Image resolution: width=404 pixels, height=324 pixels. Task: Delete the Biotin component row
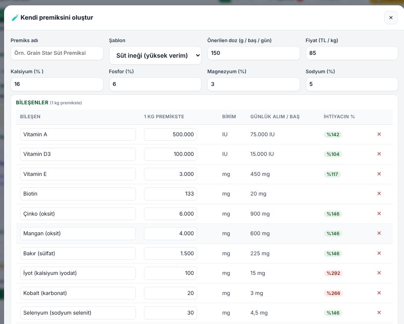(x=379, y=193)
